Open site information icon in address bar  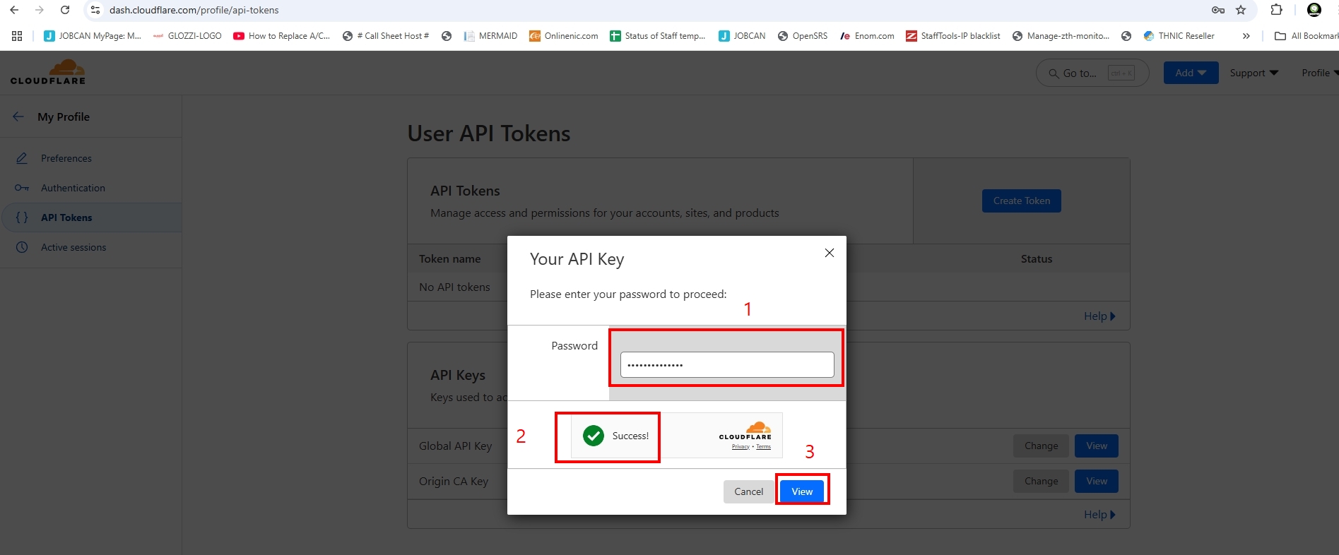[x=95, y=10]
